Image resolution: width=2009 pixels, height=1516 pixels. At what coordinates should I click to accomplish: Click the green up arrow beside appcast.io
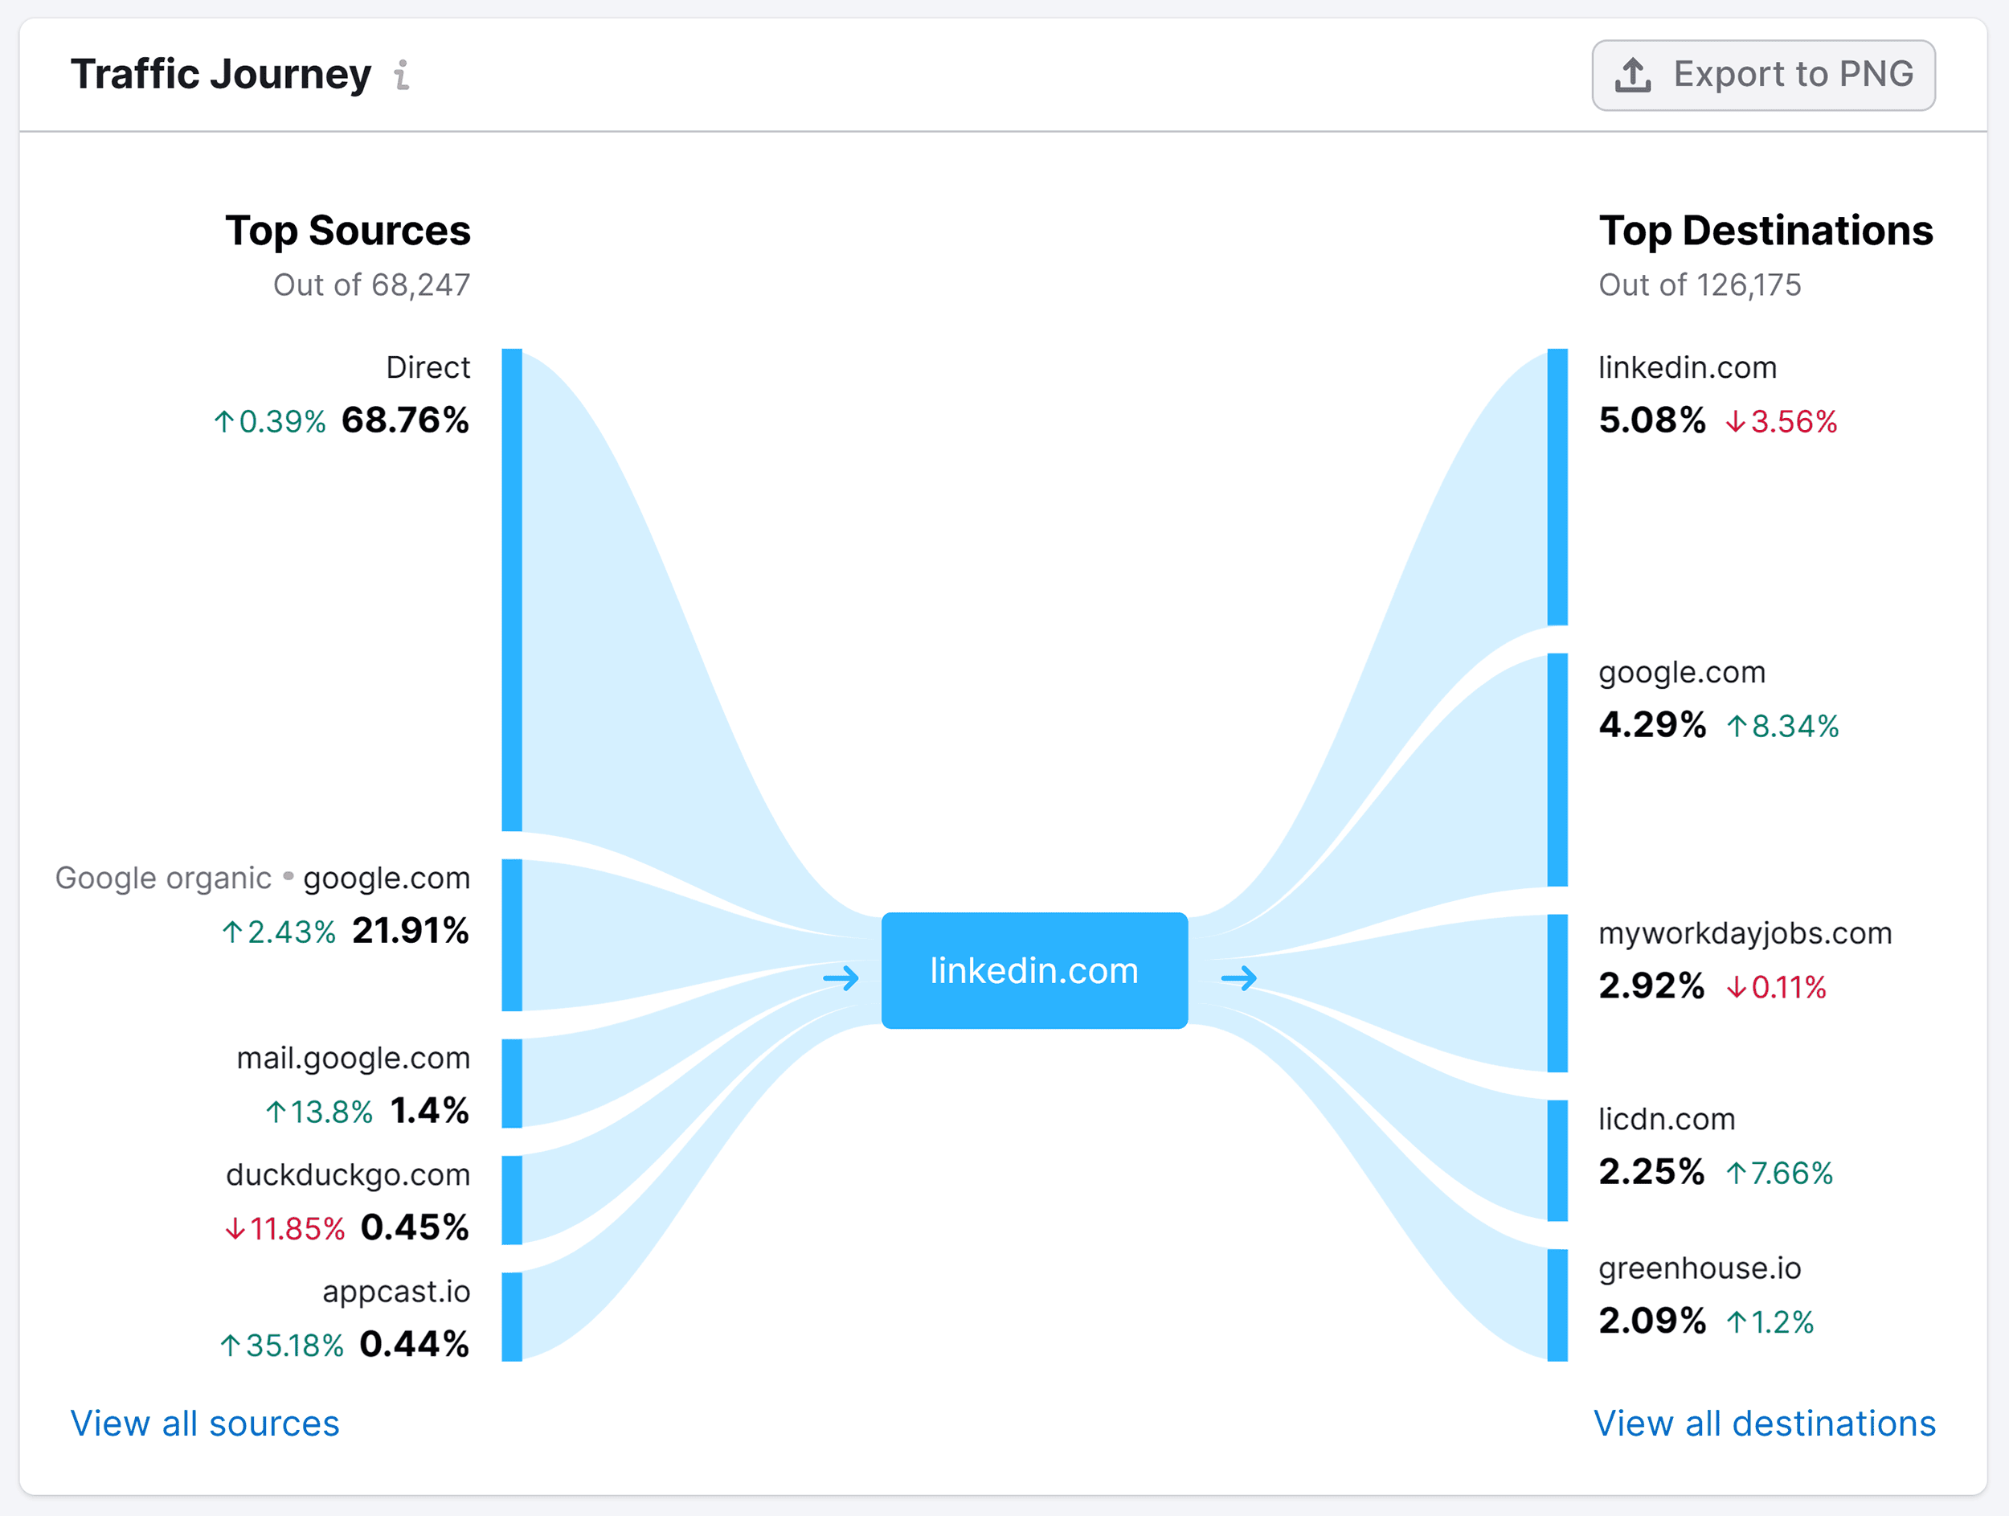[230, 1346]
